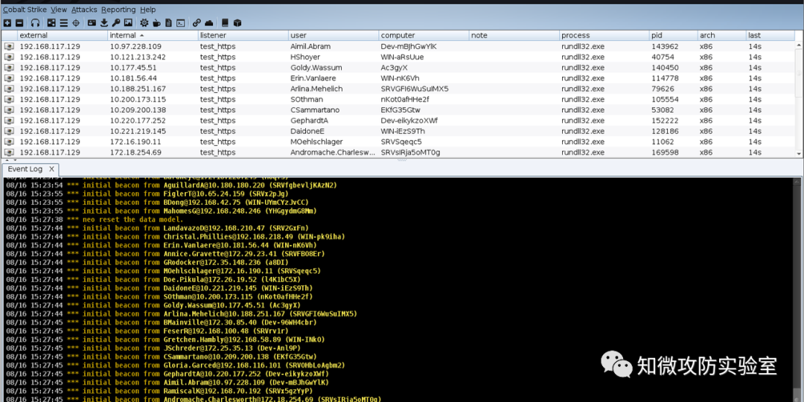Open listeners via the headphones icon
This screenshot has height=402, width=804.
[35, 23]
